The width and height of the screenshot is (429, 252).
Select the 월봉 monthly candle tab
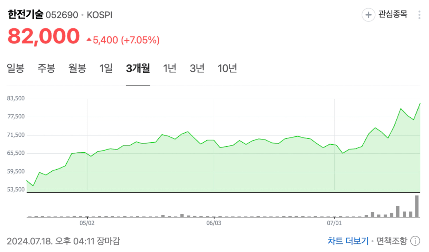[x=77, y=68]
